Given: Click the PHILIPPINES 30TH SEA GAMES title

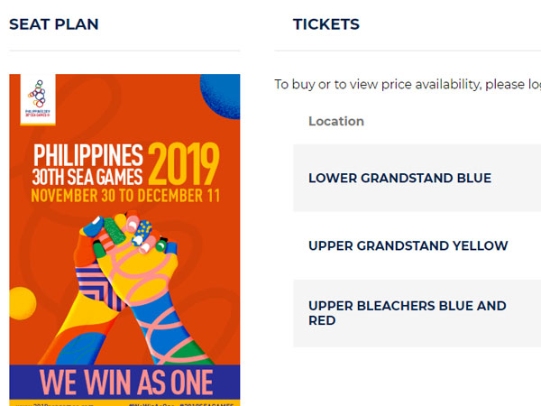Looking at the screenshot, I should pyautogui.click(x=87, y=160).
